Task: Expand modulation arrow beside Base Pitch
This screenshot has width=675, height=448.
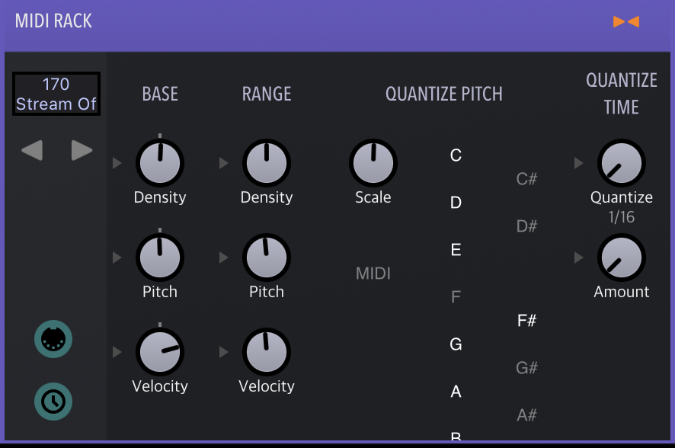Action: pos(117,258)
